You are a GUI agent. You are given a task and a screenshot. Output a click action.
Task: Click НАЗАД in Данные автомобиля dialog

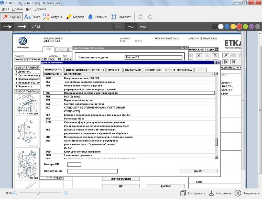point(199,171)
